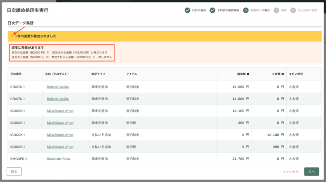Click the 支払い状況 column header
The image size is (326, 182).
pyautogui.click(x=296, y=74)
